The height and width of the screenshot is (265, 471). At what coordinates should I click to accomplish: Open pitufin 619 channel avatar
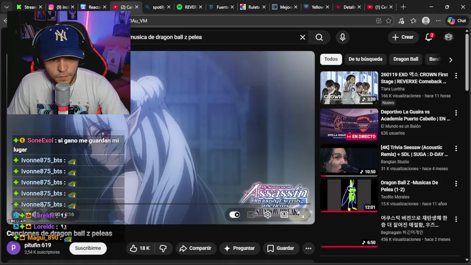click(14, 248)
